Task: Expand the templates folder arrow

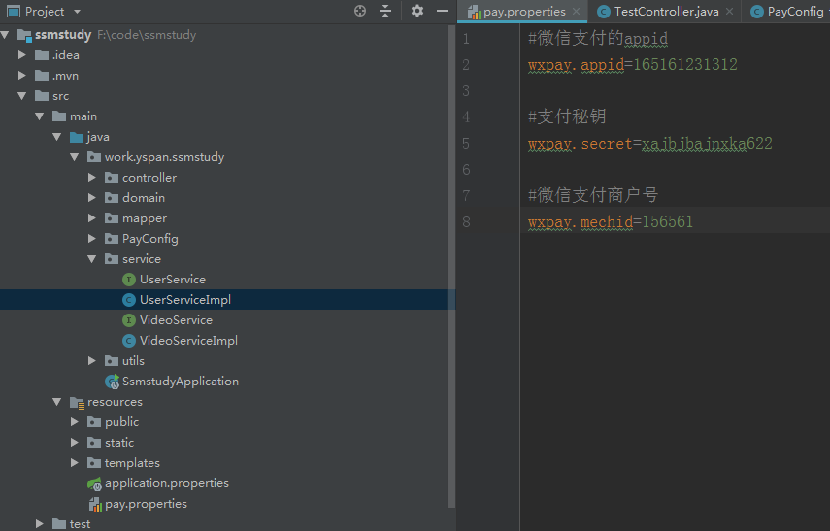Action: click(75, 463)
